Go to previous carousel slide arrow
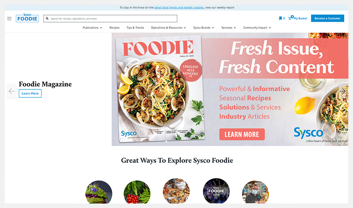Image resolution: width=353 pixels, height=208 pixels. pos(12,91)
